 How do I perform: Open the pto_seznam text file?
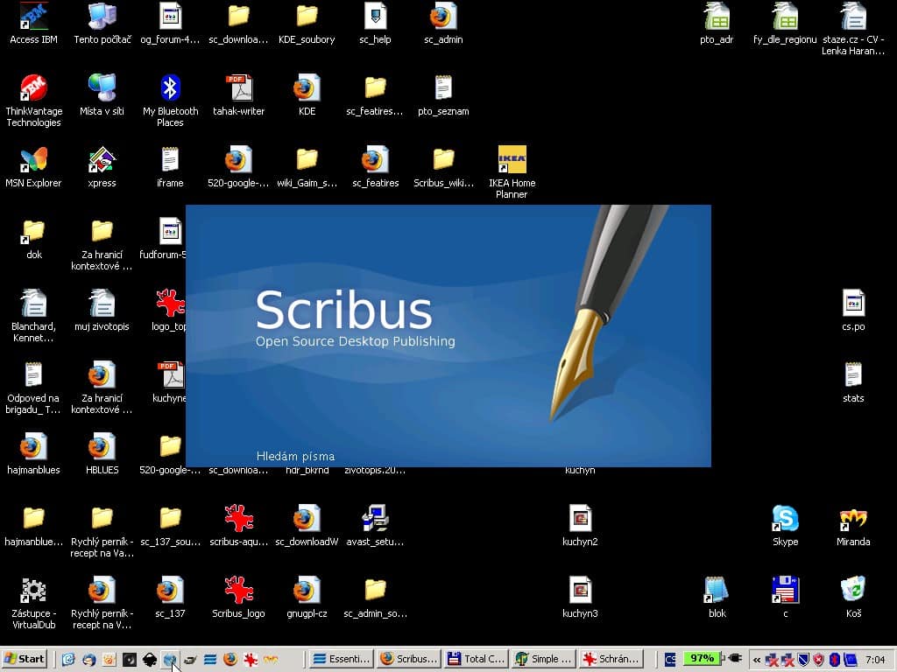pyautogui.click(x=443, y=94)
